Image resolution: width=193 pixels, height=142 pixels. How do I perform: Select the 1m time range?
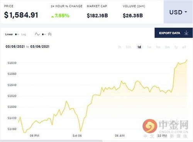click(x=158, y=47)
